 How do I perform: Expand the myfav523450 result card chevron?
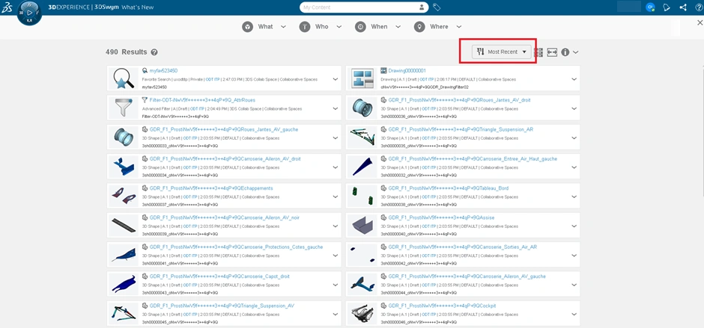point(335,79)
